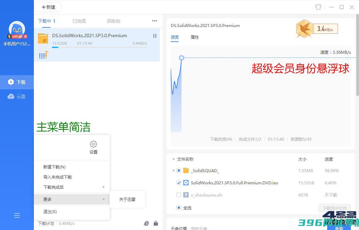The width and height of the screenshot is (359, 230).
Task: Uncheck the SolidWorks DVD.iso checkbox
Action: tap(179, 183)
